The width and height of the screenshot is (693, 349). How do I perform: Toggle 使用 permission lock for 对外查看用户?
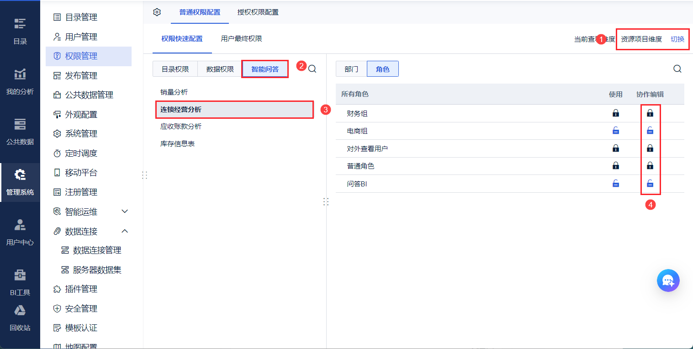point(616,148)
